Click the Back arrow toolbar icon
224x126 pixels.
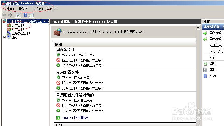[4, 15]
